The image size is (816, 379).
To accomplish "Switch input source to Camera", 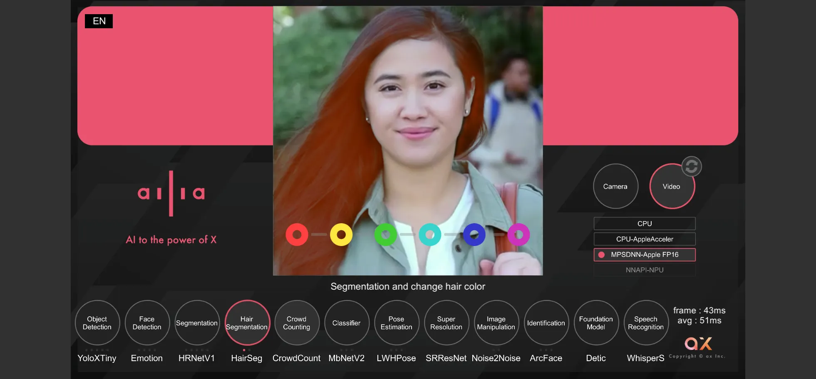I will 615,186.
